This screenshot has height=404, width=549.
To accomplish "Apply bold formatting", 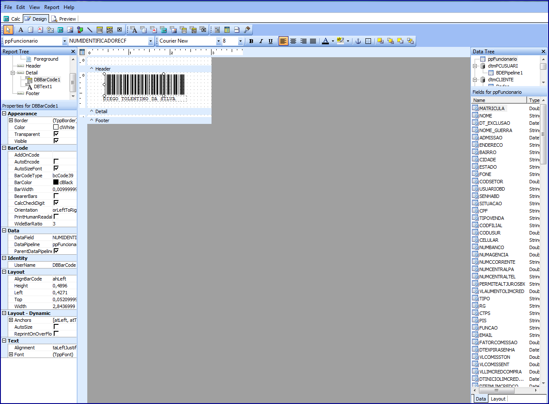I will point(251,41).
